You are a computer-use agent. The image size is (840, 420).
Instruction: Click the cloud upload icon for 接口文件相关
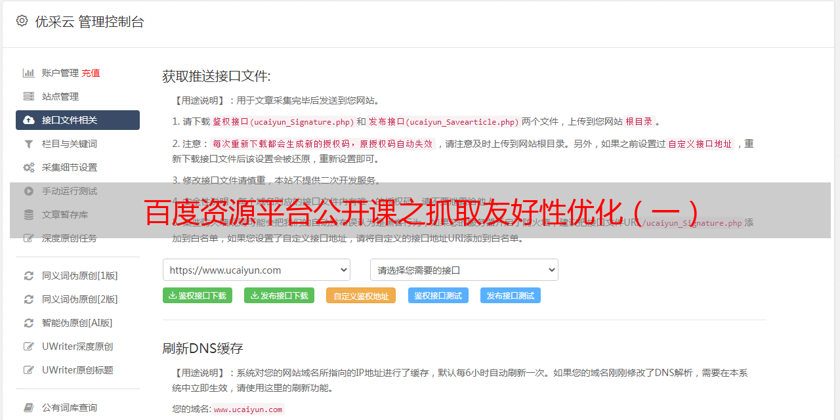tap(29, 120)
